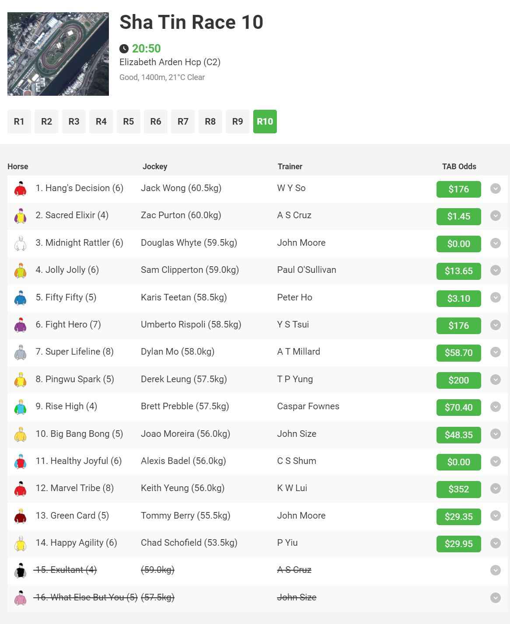Switch to race R9 tab
Screen dimensions: 510x624
coord(238,122)
